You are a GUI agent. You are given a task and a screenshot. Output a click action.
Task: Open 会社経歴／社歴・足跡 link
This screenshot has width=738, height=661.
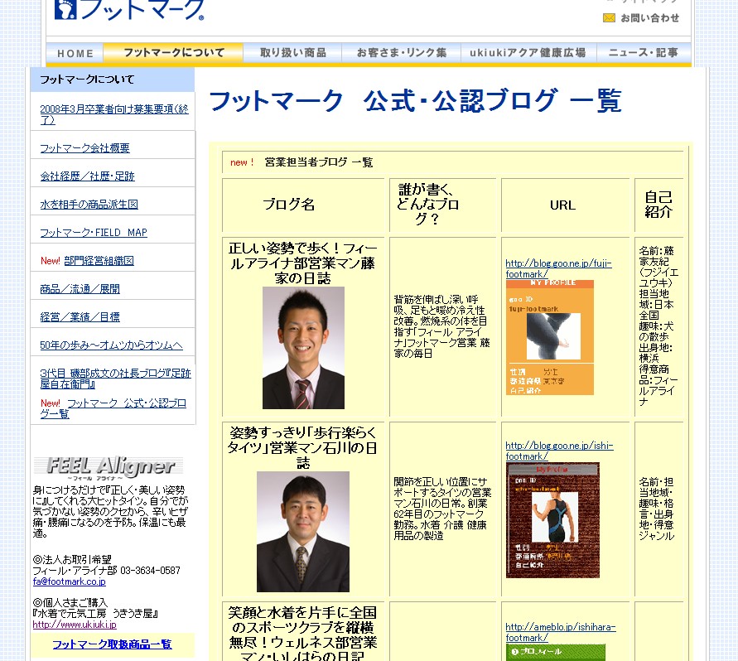tap(87, 176)
